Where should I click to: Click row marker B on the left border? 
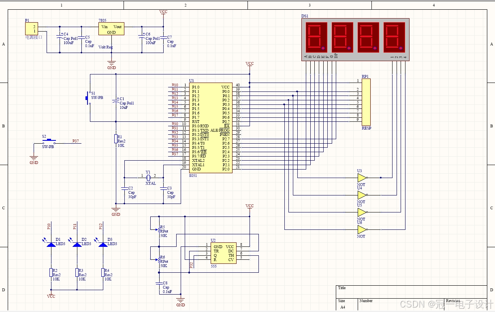(4, 126)
